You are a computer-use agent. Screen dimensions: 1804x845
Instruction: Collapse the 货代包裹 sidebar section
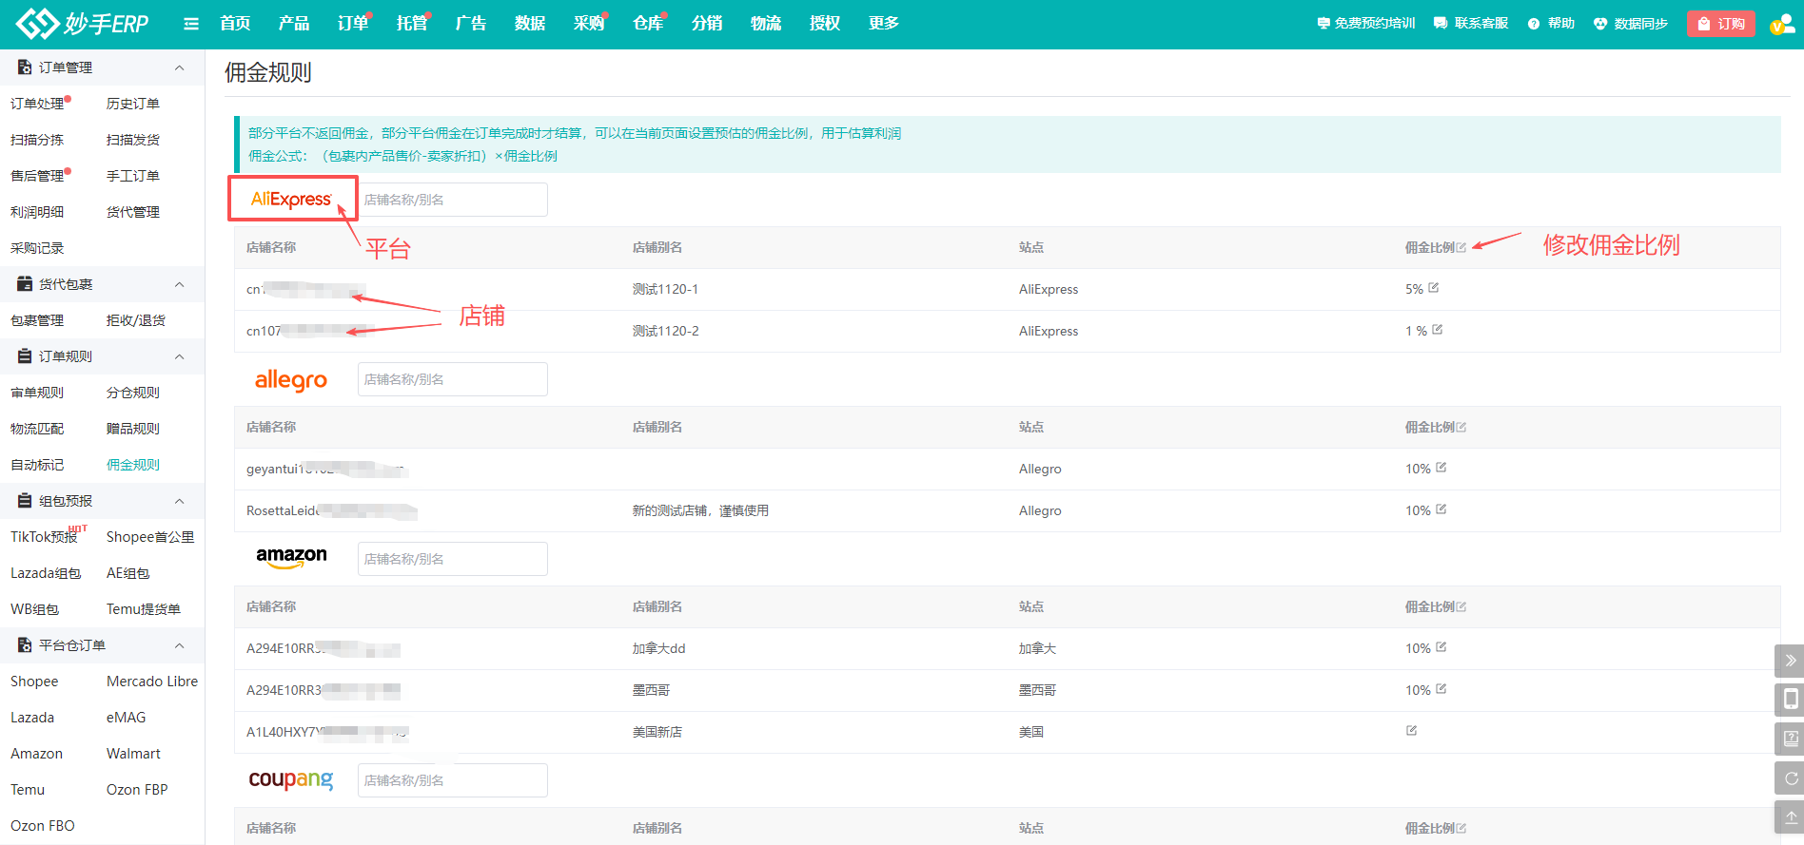click(180, 284)
